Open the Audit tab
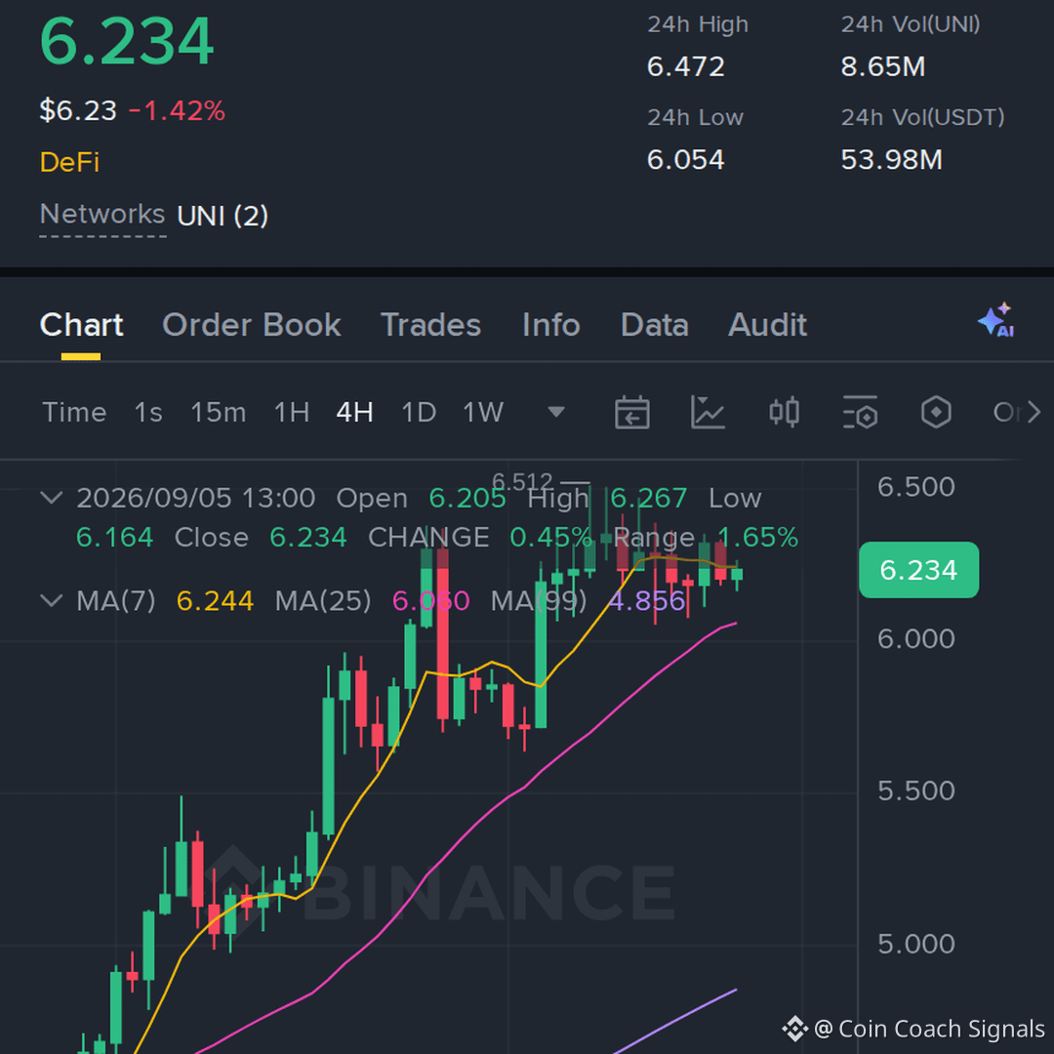This screenshot has height=1054, width=1054. pyautogui.click(x=767, y=325)
